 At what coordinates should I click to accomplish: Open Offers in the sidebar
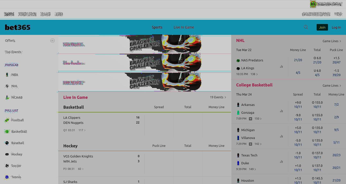(x=10, y=40)
